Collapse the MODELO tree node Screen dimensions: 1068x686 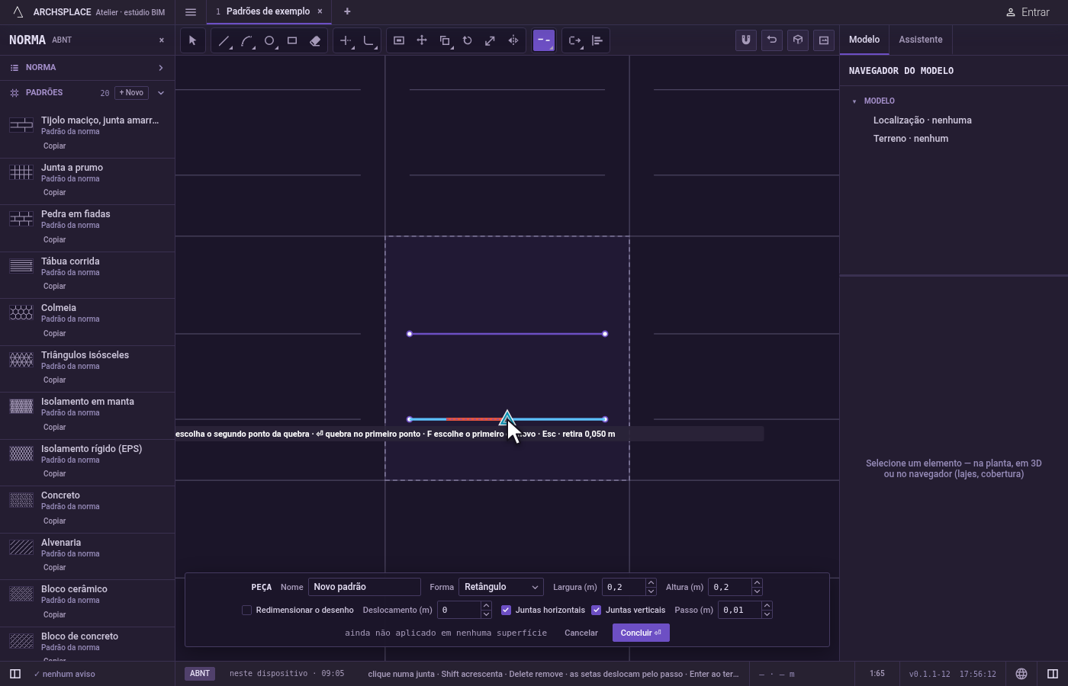coord(854,101)
